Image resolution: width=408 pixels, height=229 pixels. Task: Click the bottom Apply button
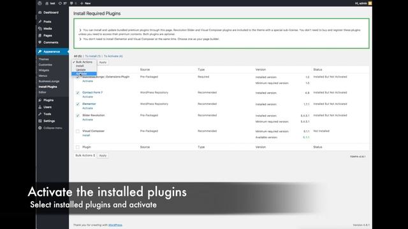pos(103,155)
